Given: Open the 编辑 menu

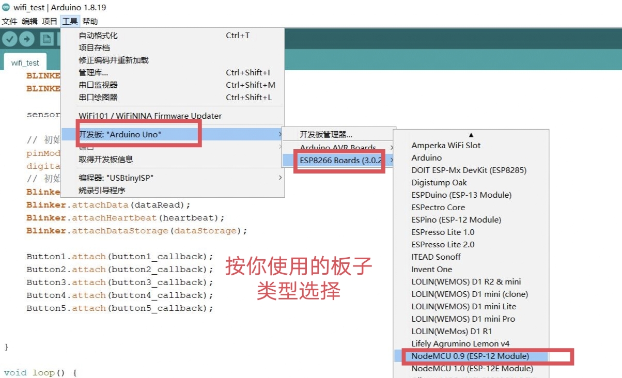Looking at the screenshot, I should tap(29, 21).
